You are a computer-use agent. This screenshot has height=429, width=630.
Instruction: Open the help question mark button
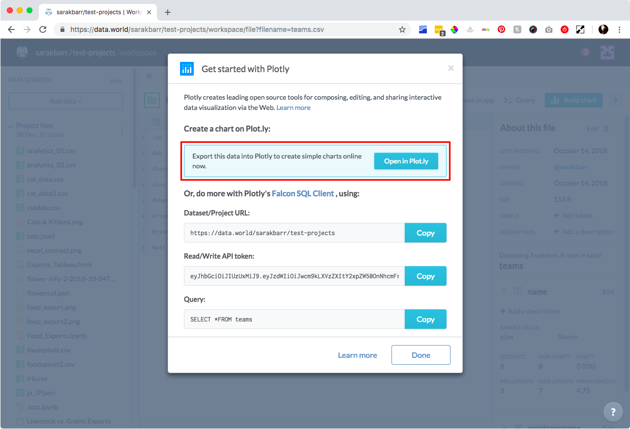tap(613, 412)
